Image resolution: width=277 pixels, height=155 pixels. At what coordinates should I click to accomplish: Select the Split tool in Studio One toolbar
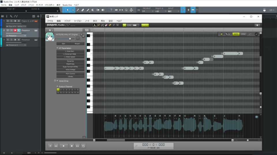point(78,10)
